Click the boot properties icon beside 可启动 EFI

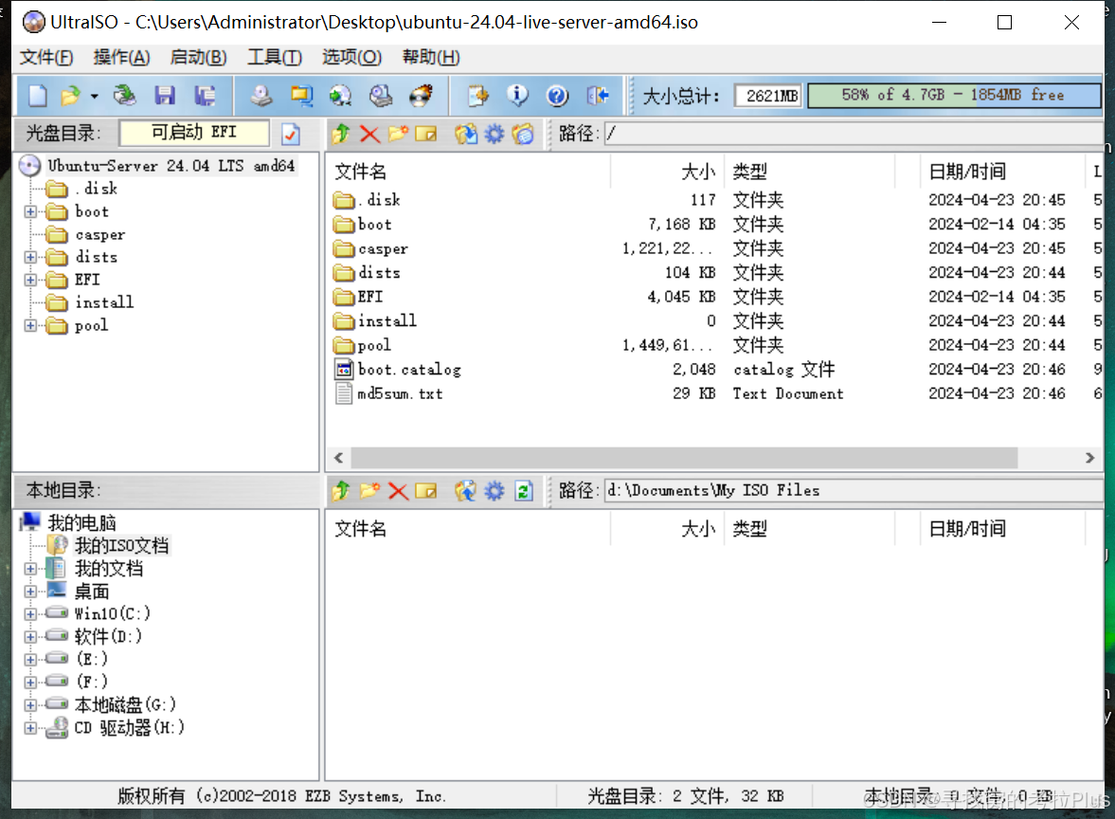click(291, 134)
